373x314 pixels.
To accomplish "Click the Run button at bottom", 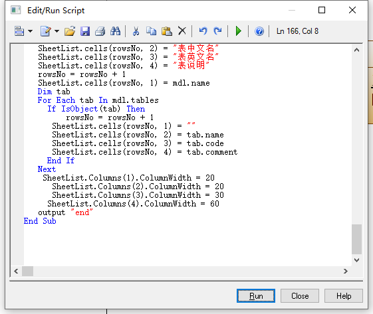I will click(x=256, y=295).
